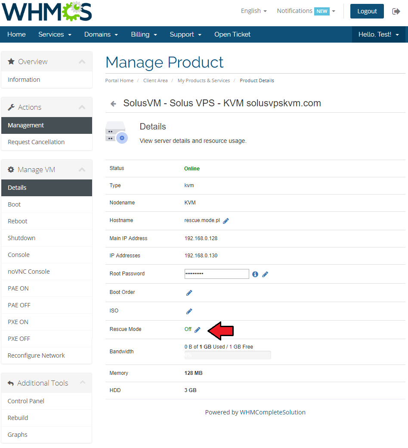Click PAE OFF in sidebar

click(46, 305)
